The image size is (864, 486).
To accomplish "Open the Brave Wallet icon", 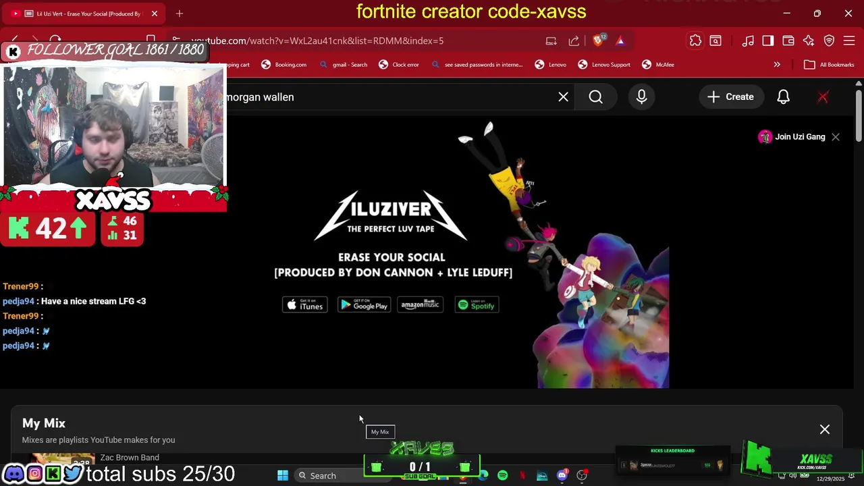I will pyautogui.click(x=788, y=40).
